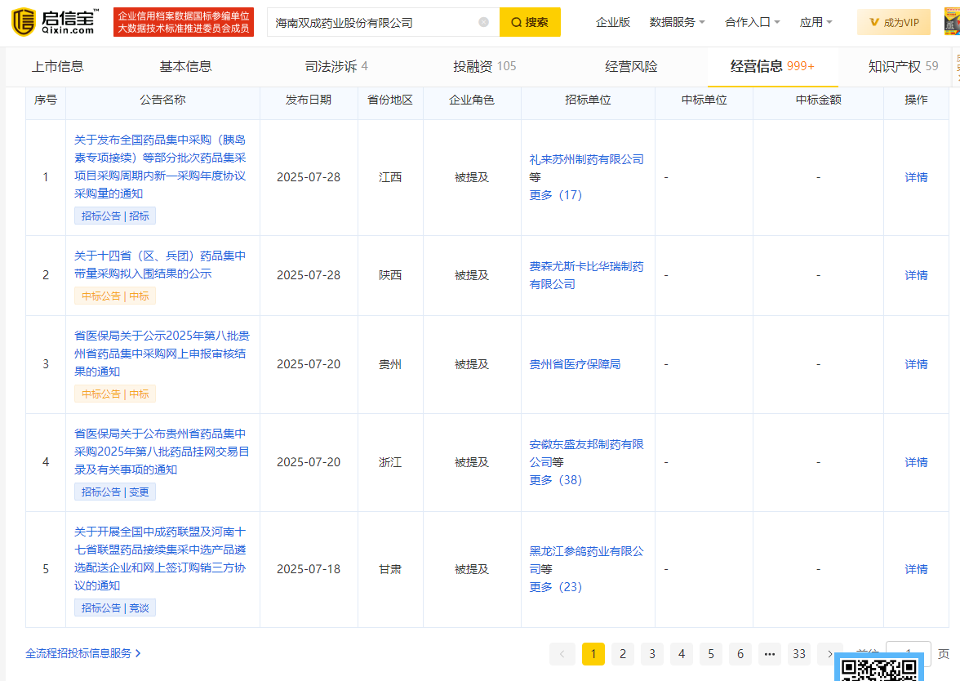
Task: Click the Qixin.com logo
Action: (54, 22)
